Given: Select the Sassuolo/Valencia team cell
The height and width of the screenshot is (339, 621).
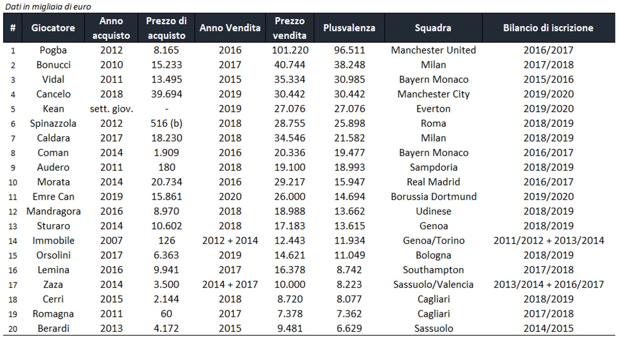Looking at the screenshot, I should [433, 284].
